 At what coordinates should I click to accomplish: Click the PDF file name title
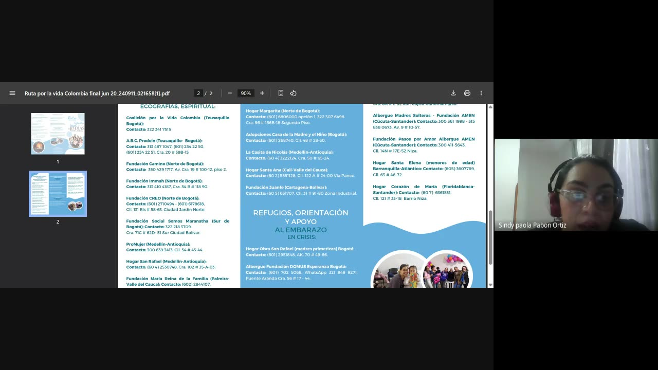(x=97, y=94)
